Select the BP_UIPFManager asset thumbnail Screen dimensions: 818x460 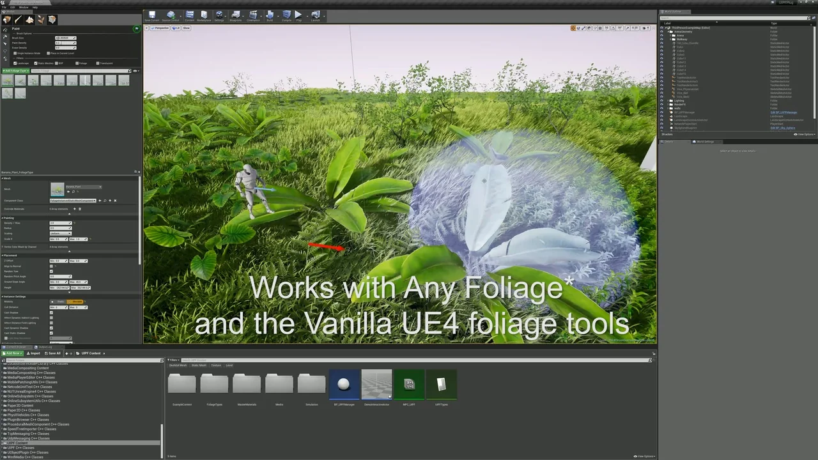click(344, 385)
